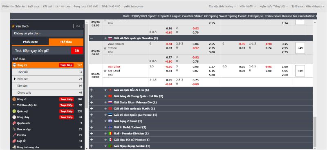Click the Israel flag beside Giải hạng 2 Israel
The width and height of the screenshot is (327, 150).
(110, 121)
